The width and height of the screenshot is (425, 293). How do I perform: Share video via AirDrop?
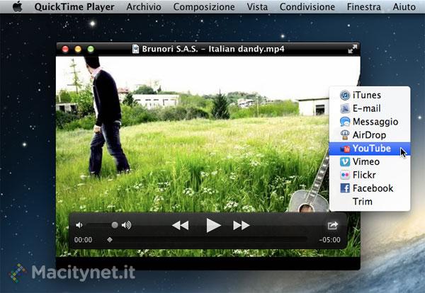point(370,135)
